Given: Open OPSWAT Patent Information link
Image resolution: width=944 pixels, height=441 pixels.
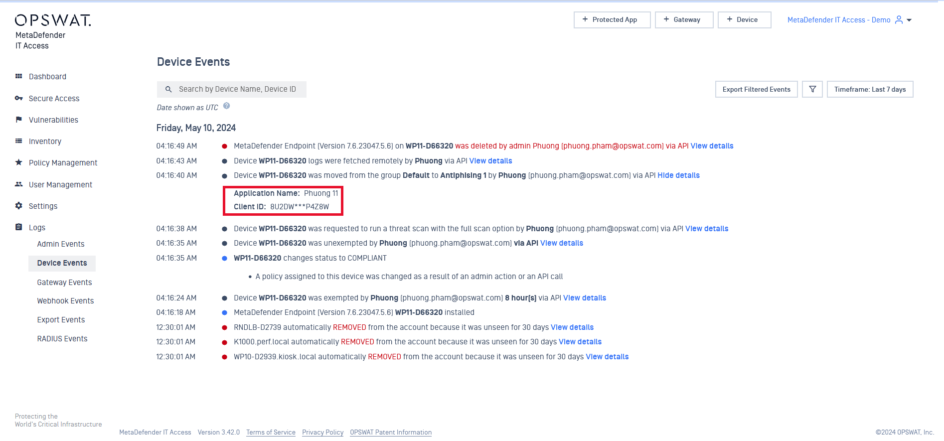Looking at the screenshot, I should pyautogui.click(x=391, y=433).
